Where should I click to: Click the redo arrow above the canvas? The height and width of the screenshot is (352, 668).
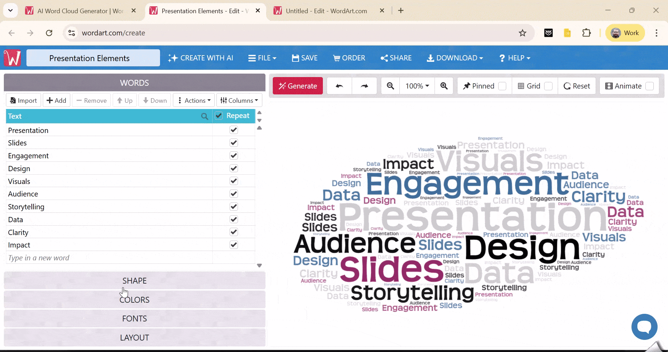[364, 86]
